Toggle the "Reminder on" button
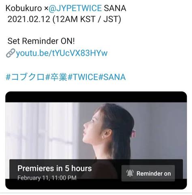 (148, 173)
